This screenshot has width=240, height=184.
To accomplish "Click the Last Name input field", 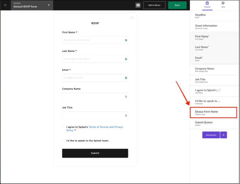I will coord(95,59).
